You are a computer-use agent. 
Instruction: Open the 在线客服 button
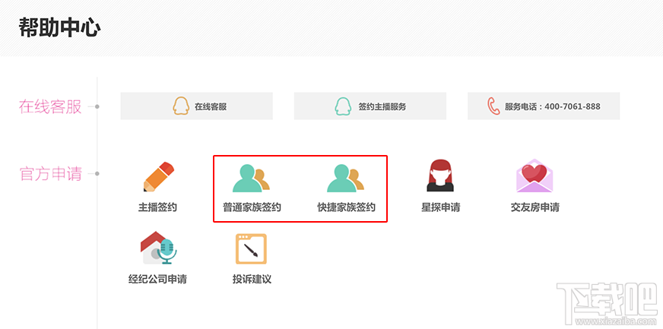(197, 106)
